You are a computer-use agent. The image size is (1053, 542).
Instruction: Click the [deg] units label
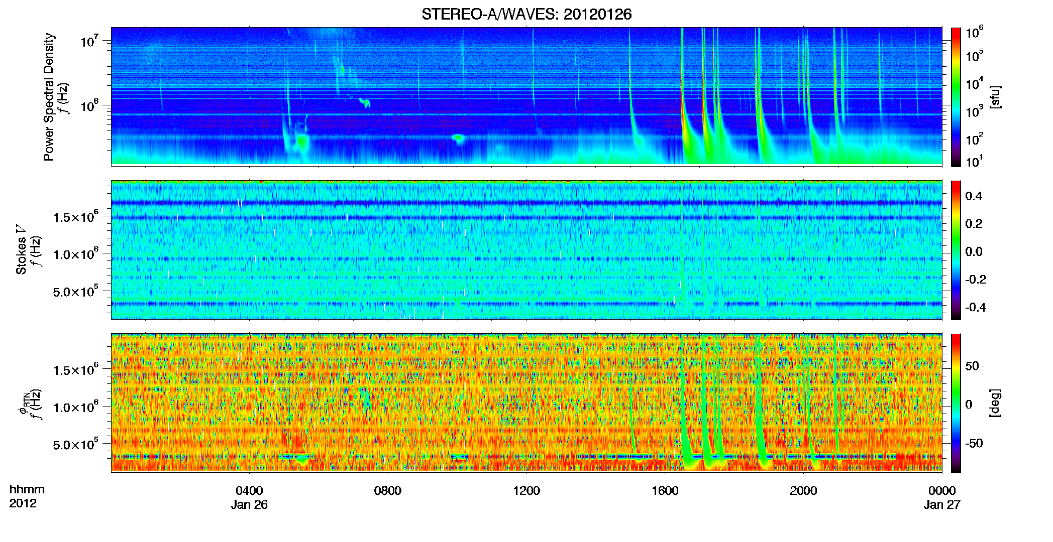996,403
